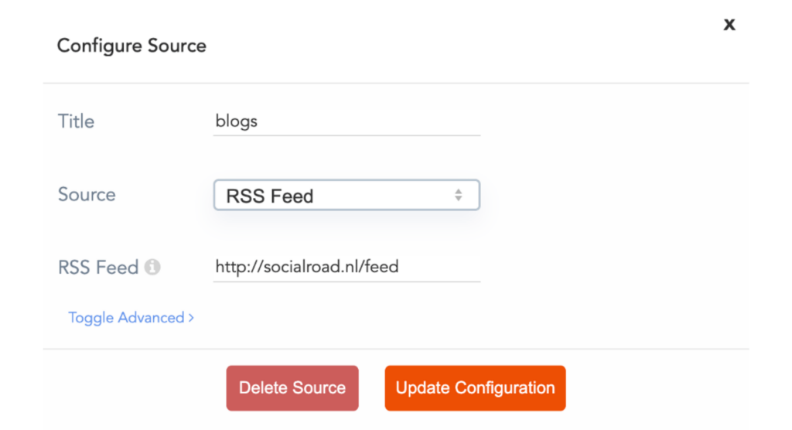792x430 pixels.
Task: Click the Configure Source dialog heading
Action: pyautogui.click(x=131, y=46)
